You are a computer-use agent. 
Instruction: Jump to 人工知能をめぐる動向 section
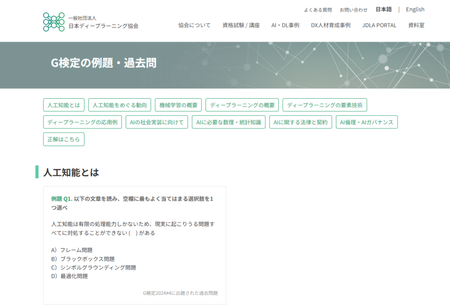(120, 105)
